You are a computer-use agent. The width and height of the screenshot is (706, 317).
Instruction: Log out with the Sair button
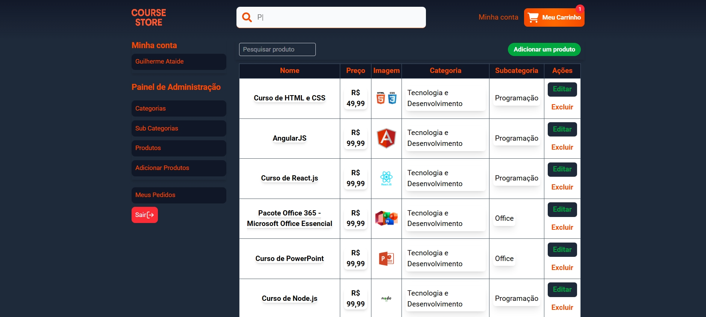(144, 215)
